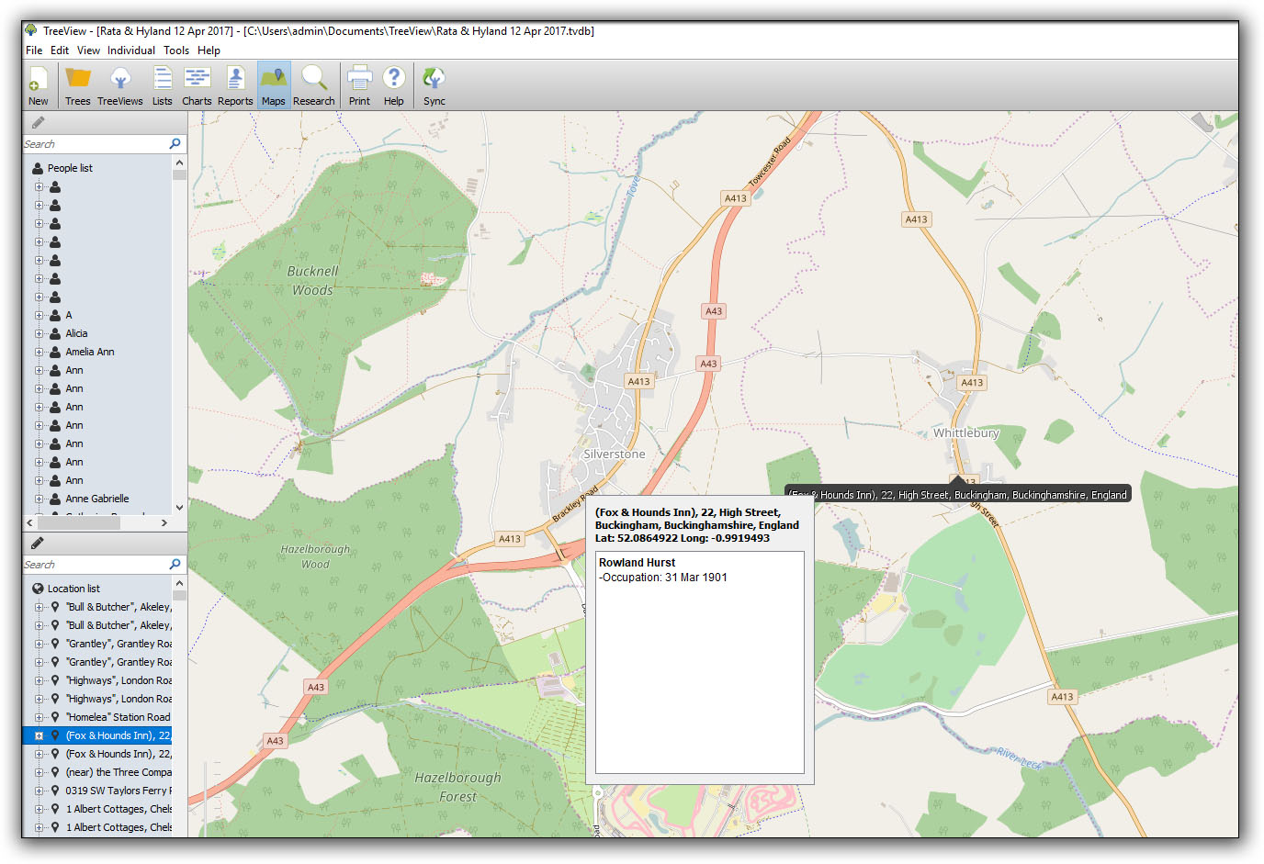
Task: Select the Location list root item
Action: pos(73,589)
